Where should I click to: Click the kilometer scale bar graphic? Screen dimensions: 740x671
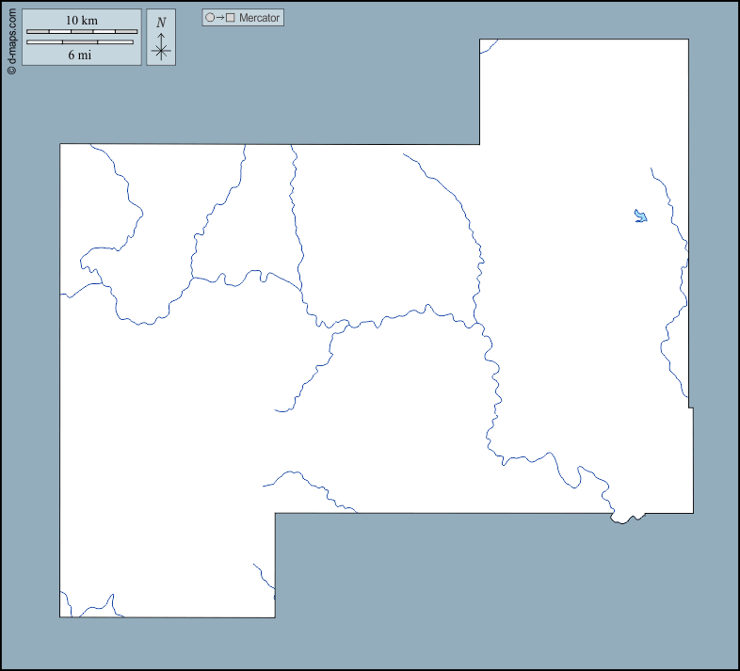coord(82,32)
